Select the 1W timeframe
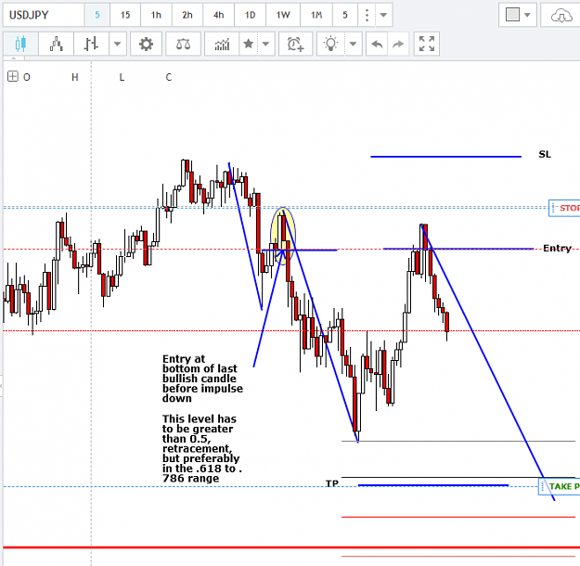Image resolution: width=580 pixels, height=566 pixels. tap(283, 15)
